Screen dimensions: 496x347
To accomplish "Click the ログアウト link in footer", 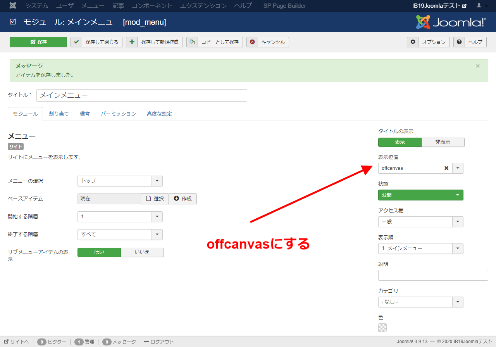I will point(159,342).
